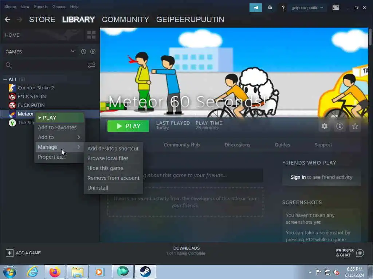Click the library search magnifier icon
Viewport: 373px width, 279px height.
pos(9,65)
